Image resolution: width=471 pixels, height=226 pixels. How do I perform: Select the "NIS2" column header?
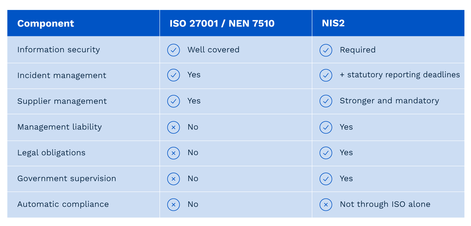[333, 23]
